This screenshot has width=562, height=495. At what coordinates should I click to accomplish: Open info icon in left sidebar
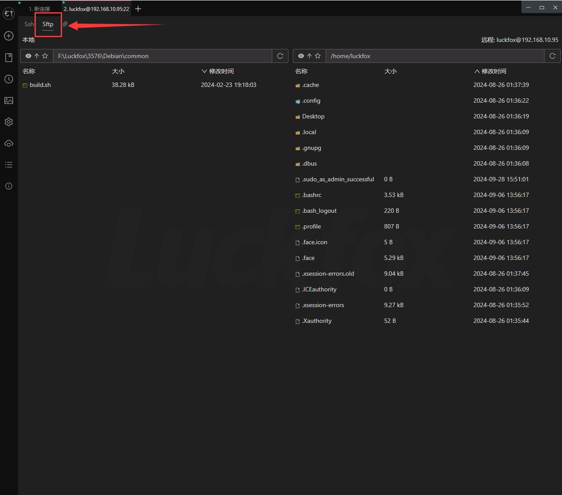(9, 186)
